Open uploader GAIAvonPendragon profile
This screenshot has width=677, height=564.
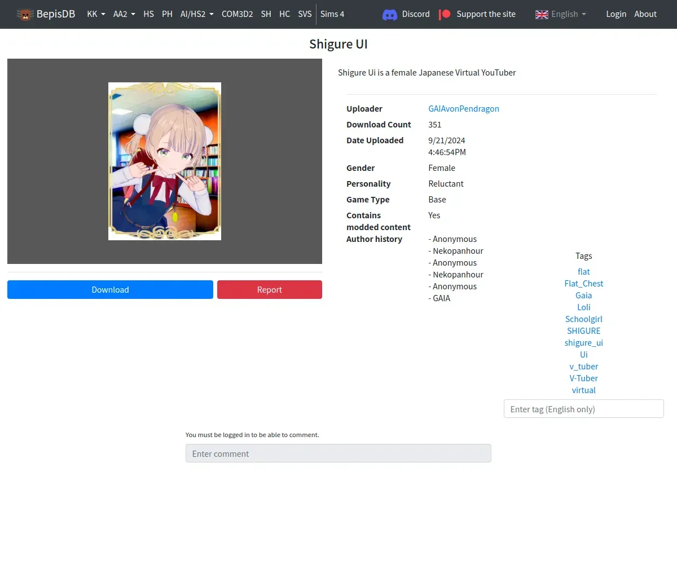(464, 109)
